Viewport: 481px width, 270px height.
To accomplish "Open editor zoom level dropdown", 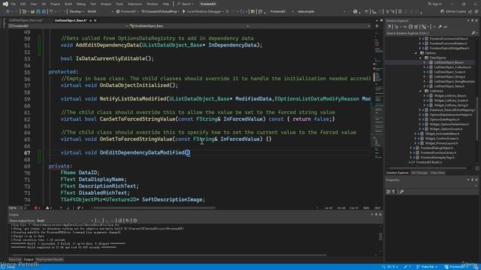I will (x=15, y=208).
